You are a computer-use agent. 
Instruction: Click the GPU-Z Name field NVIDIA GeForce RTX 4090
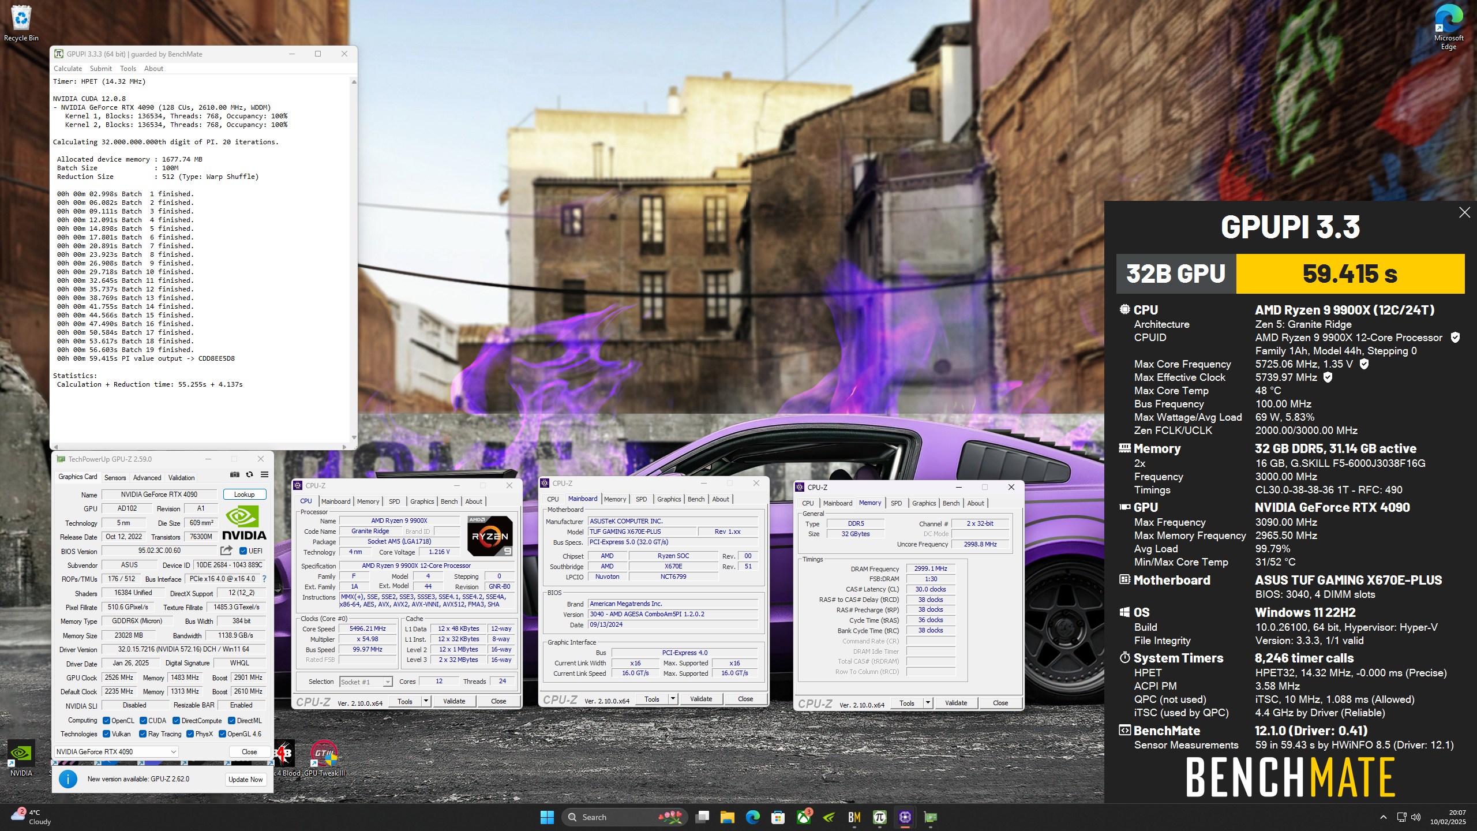point(159,495)
